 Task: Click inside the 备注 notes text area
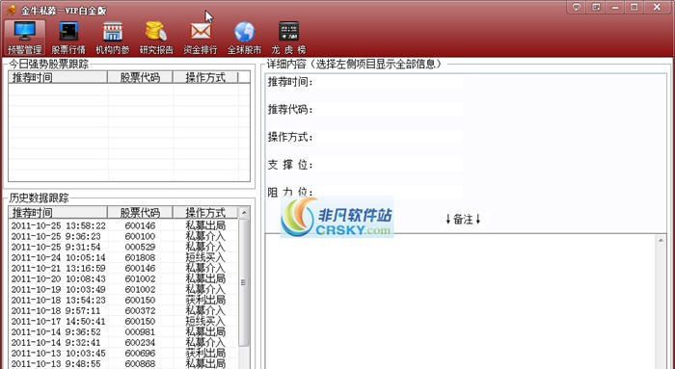pos(460,301)
